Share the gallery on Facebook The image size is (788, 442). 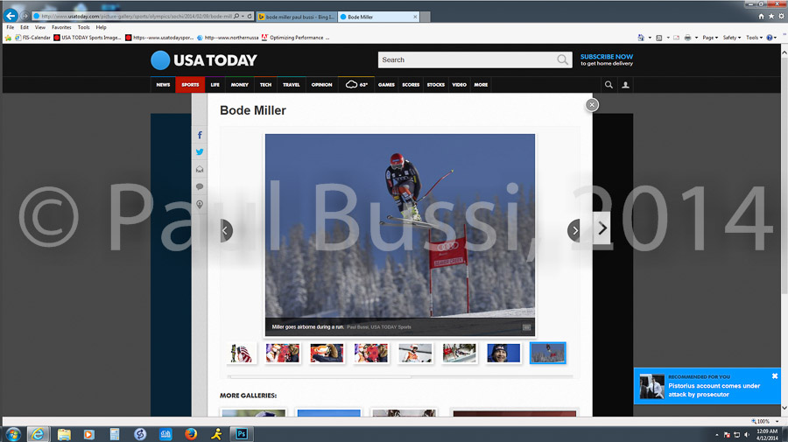[x=200, y=135]
